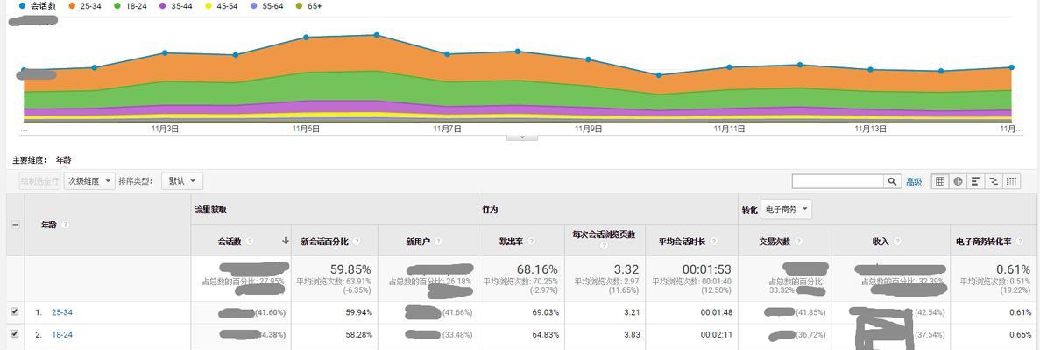This screenshot has width=1040, height=350.
Task: Sort by the 电子商务转化率 column header
Action: tap(983, 241)
